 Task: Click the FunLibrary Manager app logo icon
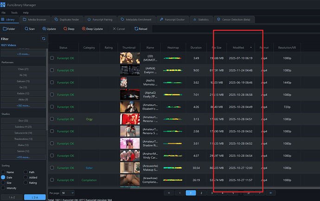[3, 5]
